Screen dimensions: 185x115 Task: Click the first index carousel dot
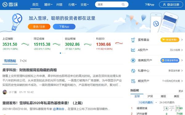[60, 53]
